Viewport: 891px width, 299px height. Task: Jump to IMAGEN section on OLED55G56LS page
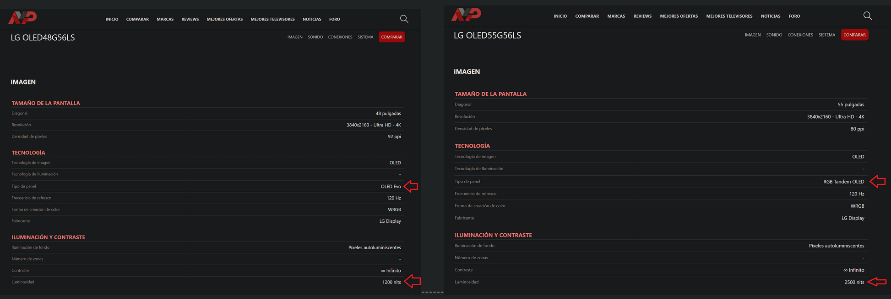coord(753,35)
